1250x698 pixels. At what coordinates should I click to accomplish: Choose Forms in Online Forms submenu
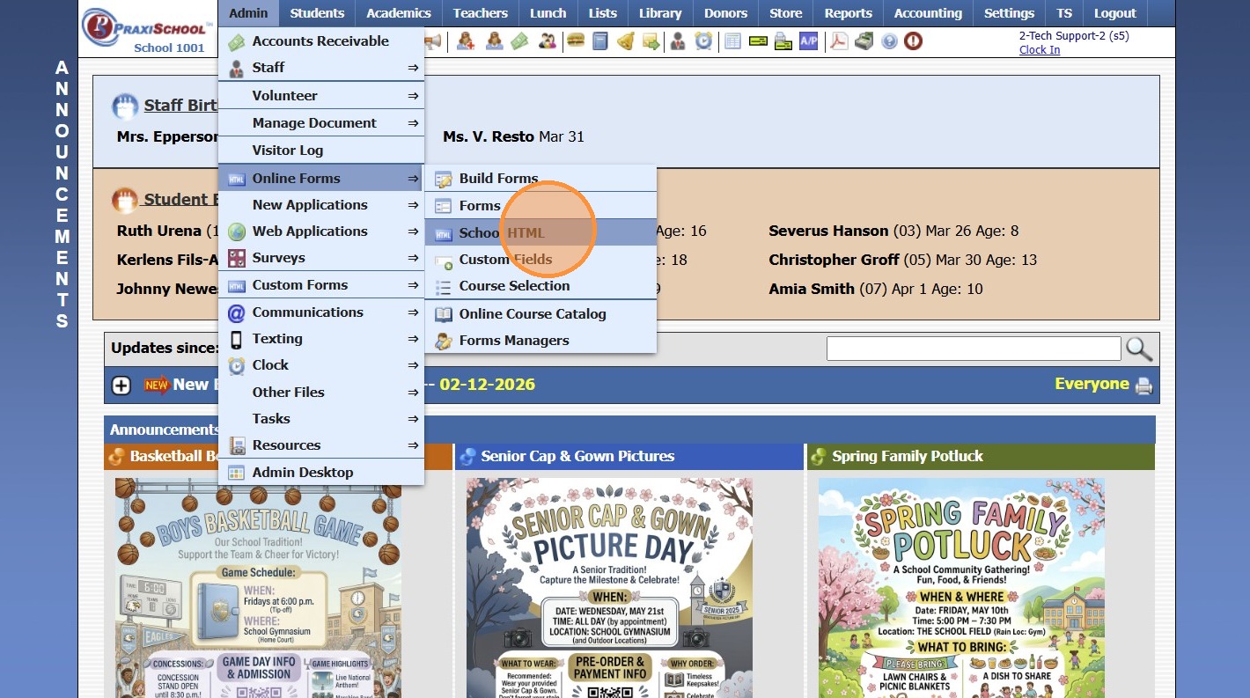point(540,206)
